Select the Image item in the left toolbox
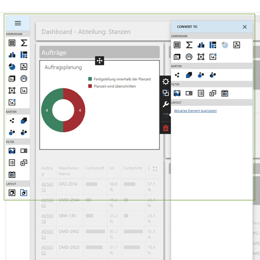The width and height of the screenshot is (260, 260). pyautogui.click(x=24, y=91)
